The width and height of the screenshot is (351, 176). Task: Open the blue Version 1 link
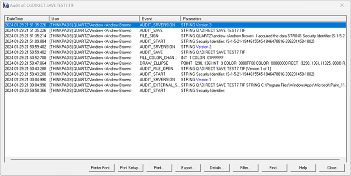[x=203, y=80]
